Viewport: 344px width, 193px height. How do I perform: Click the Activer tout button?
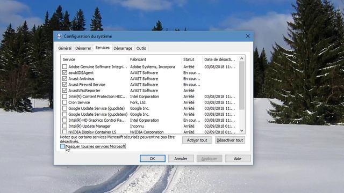coord(197,140)
